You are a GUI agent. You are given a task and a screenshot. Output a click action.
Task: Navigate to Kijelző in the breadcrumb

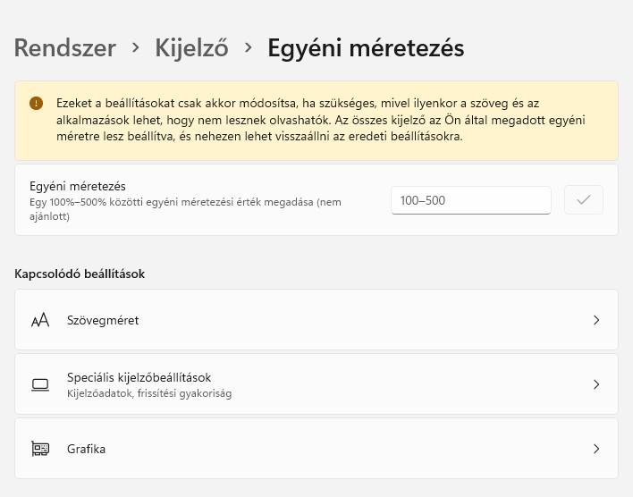coord(192,47)
